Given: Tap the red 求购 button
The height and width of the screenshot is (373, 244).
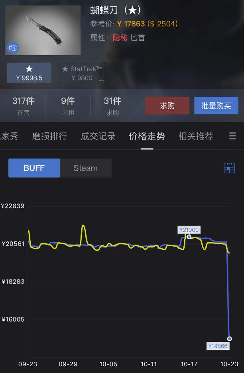Looking at the screenshot, I should tap(167, 106).
